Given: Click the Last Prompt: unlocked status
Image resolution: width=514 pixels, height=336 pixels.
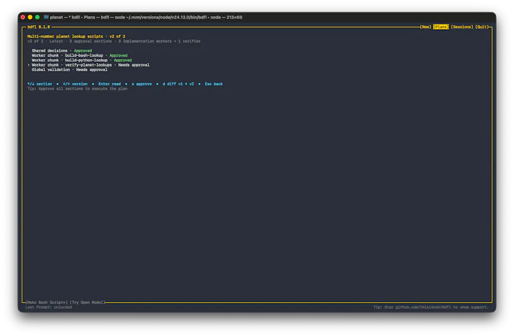Looking at the screenshot, I should pos(49,307).
